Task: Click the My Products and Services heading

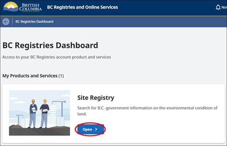Action: [x=30, y=76]
